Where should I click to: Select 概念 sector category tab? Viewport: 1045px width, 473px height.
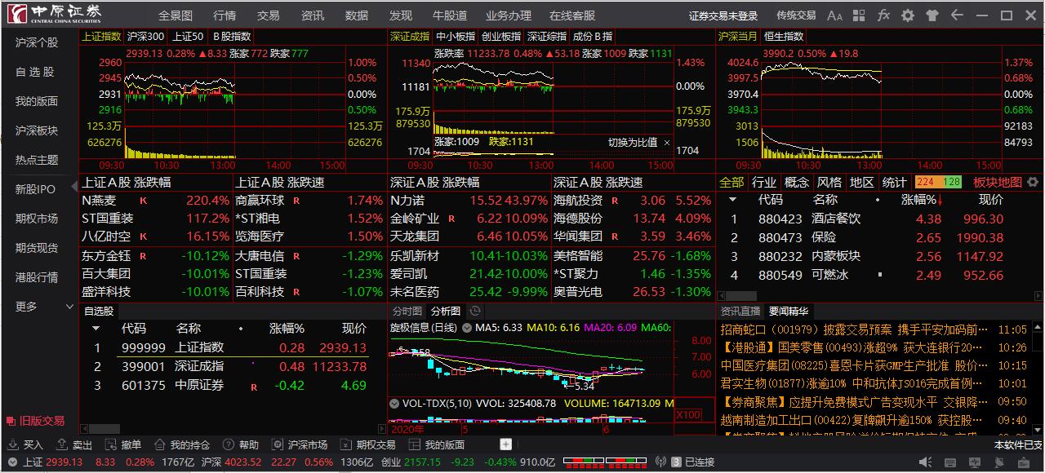point(797,182)
